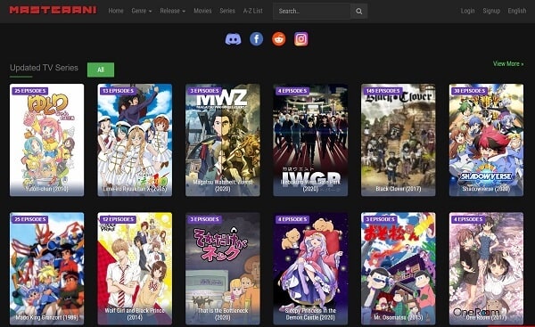This screenshot has height=327, width=535.
Task: Open the Shadowverse poster
Action: pos(486,140)
